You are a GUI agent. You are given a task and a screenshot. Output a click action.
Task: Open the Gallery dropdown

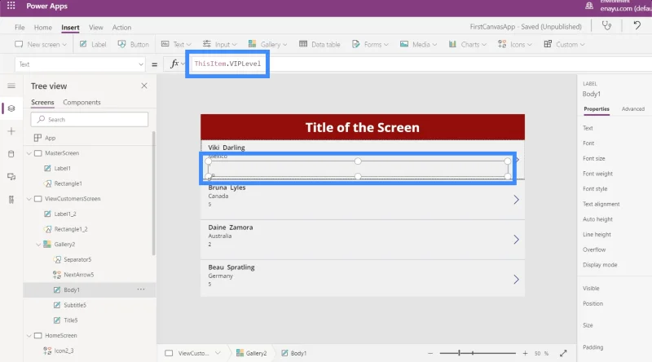click(268, 44)
